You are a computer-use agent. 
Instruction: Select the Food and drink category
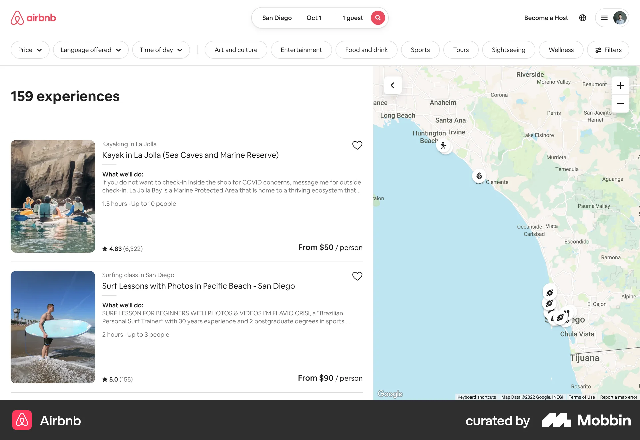366,50
